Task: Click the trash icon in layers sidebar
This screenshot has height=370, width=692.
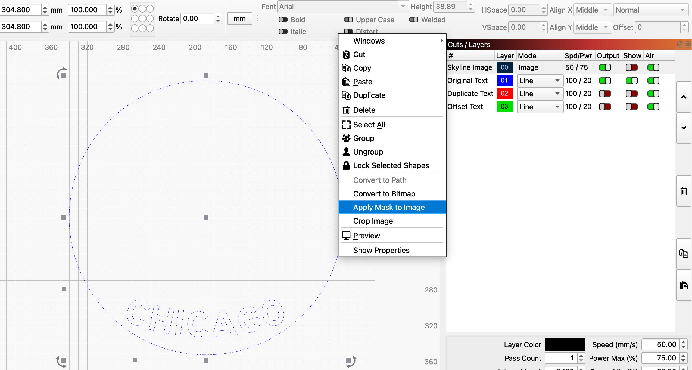Action: coord(684,191)
